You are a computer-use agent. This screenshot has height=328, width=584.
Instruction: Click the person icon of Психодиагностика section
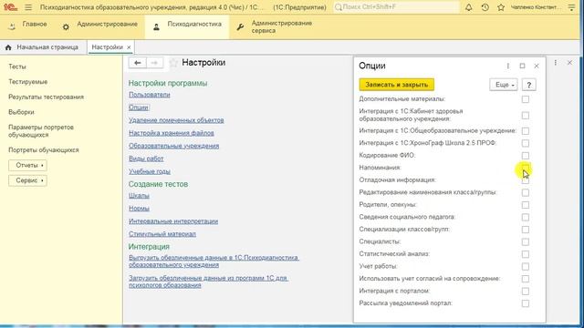coord(156,26)
